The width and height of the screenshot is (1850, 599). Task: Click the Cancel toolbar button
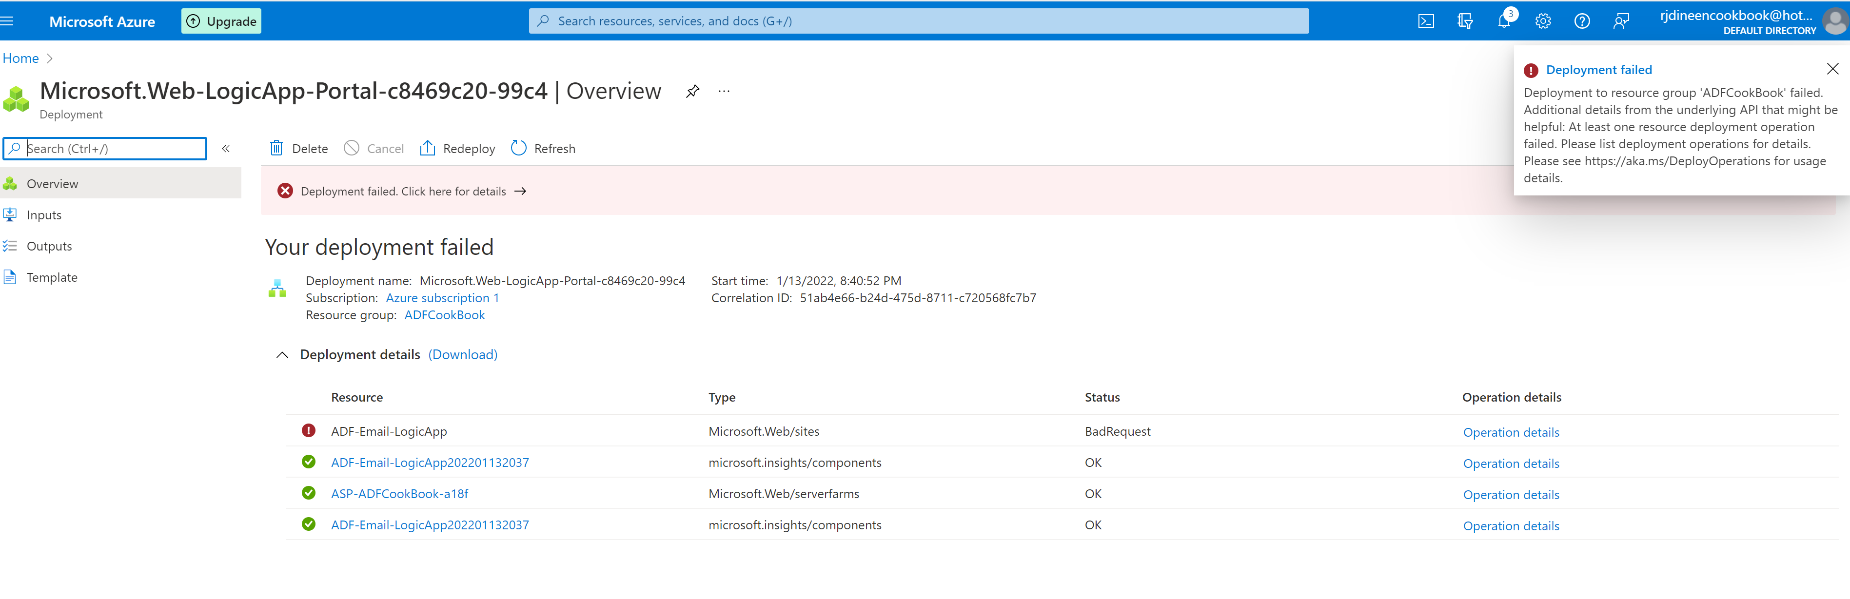pyautogui.click(x=374, y=149)
